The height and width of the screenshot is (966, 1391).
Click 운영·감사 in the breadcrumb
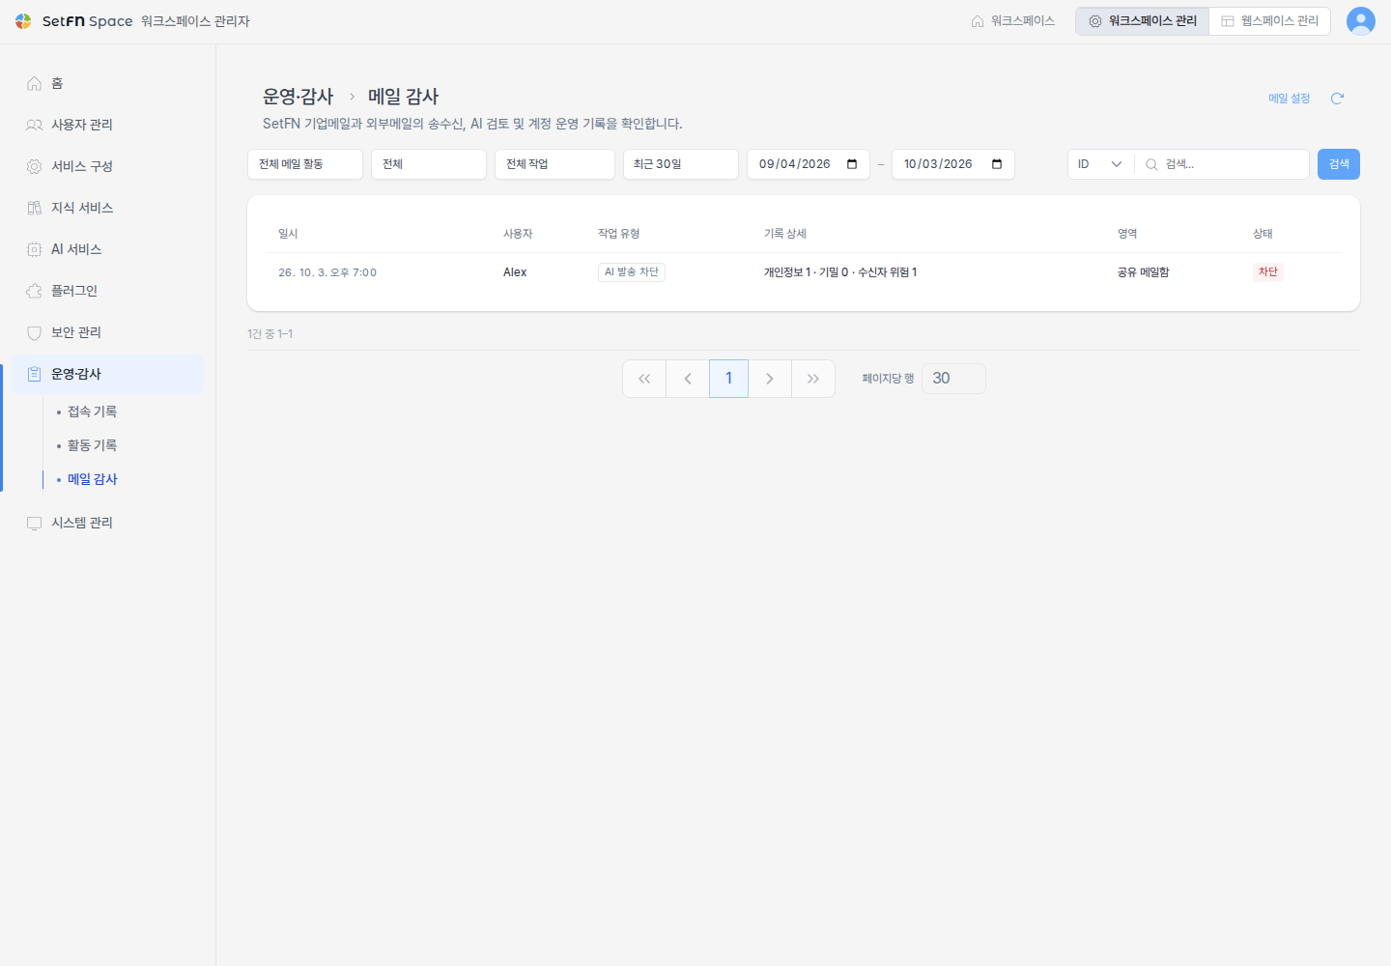(298, 97)
